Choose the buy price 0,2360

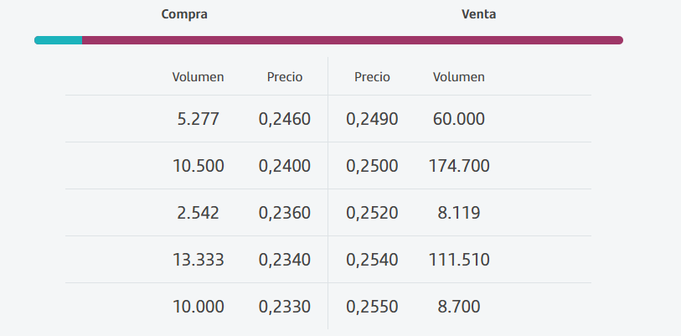click(285, 213)
